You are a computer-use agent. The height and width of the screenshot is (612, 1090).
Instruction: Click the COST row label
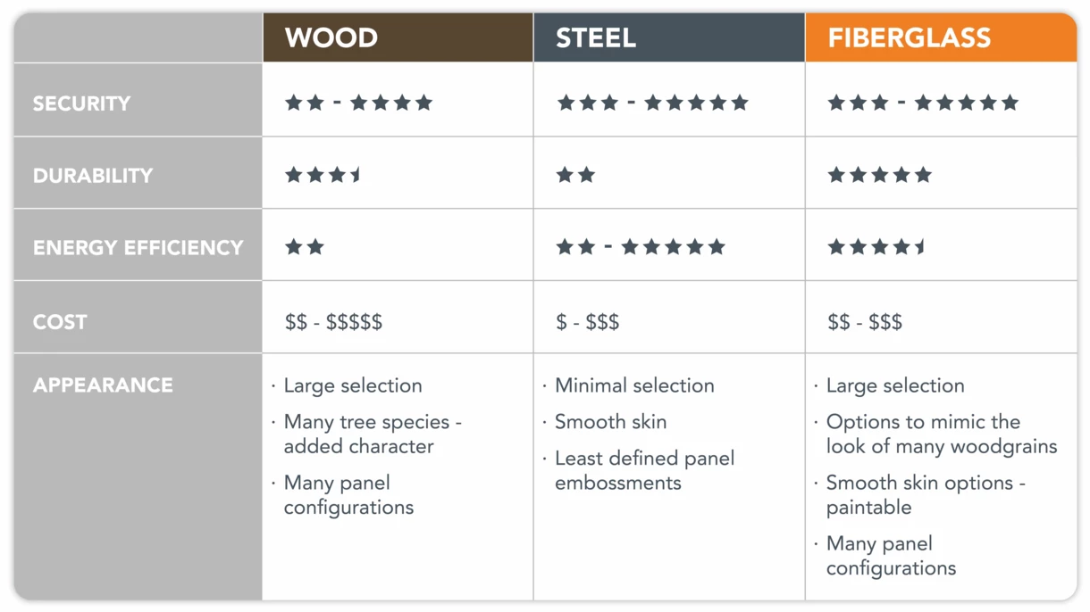click(60, 322)
